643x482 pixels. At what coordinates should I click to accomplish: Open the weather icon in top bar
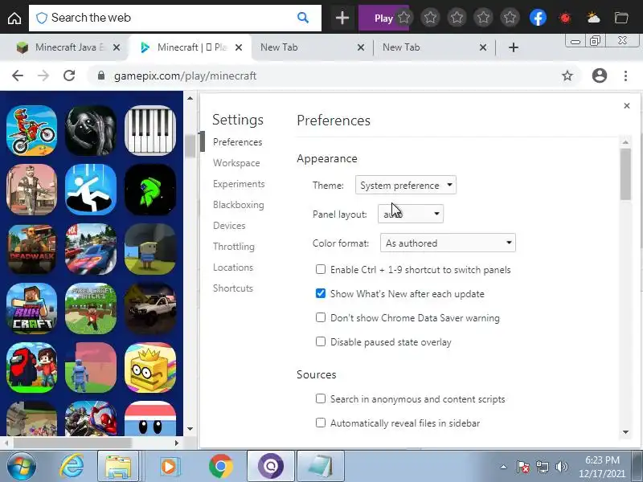click(593, 18)
